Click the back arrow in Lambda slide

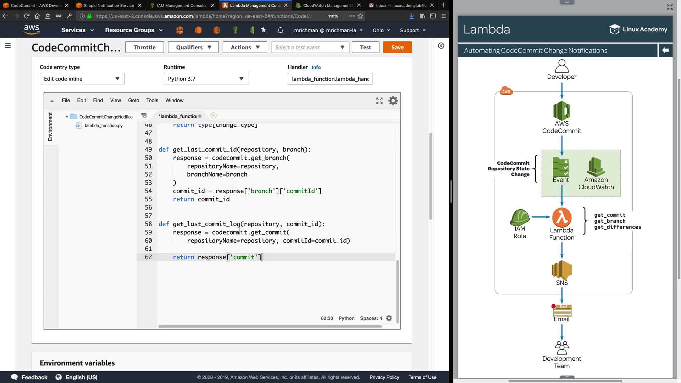[x=665, y=50]
